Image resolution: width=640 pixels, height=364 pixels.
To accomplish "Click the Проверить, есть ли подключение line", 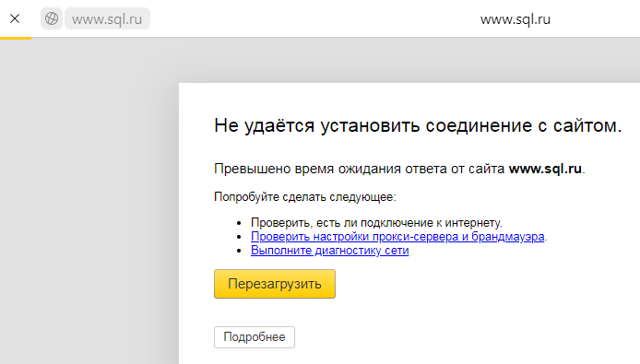I will pyautogui.click(x=376, y=223).
